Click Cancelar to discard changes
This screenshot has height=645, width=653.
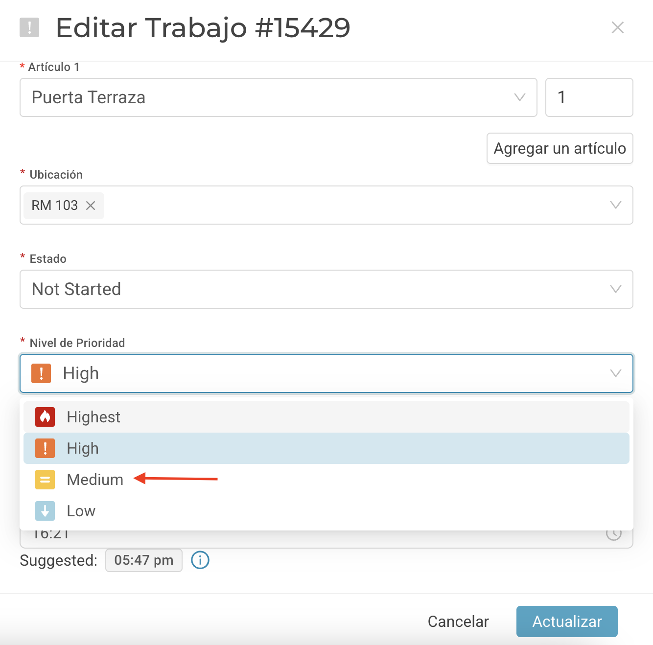coord(458,622)
